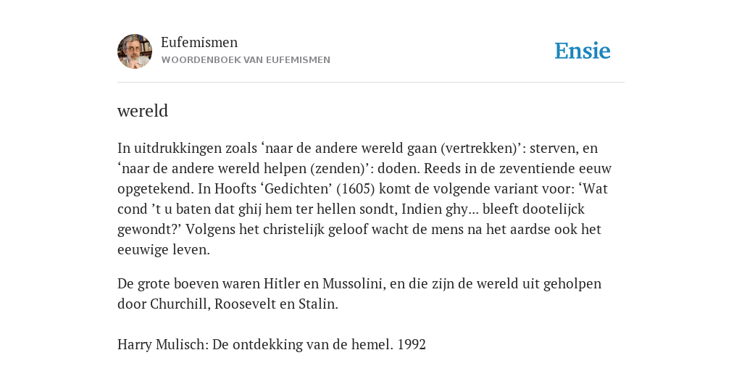The width and height of the screenshot is (742, 371).
Task: Click the first definition paragraph
Action: coord(364,199)
